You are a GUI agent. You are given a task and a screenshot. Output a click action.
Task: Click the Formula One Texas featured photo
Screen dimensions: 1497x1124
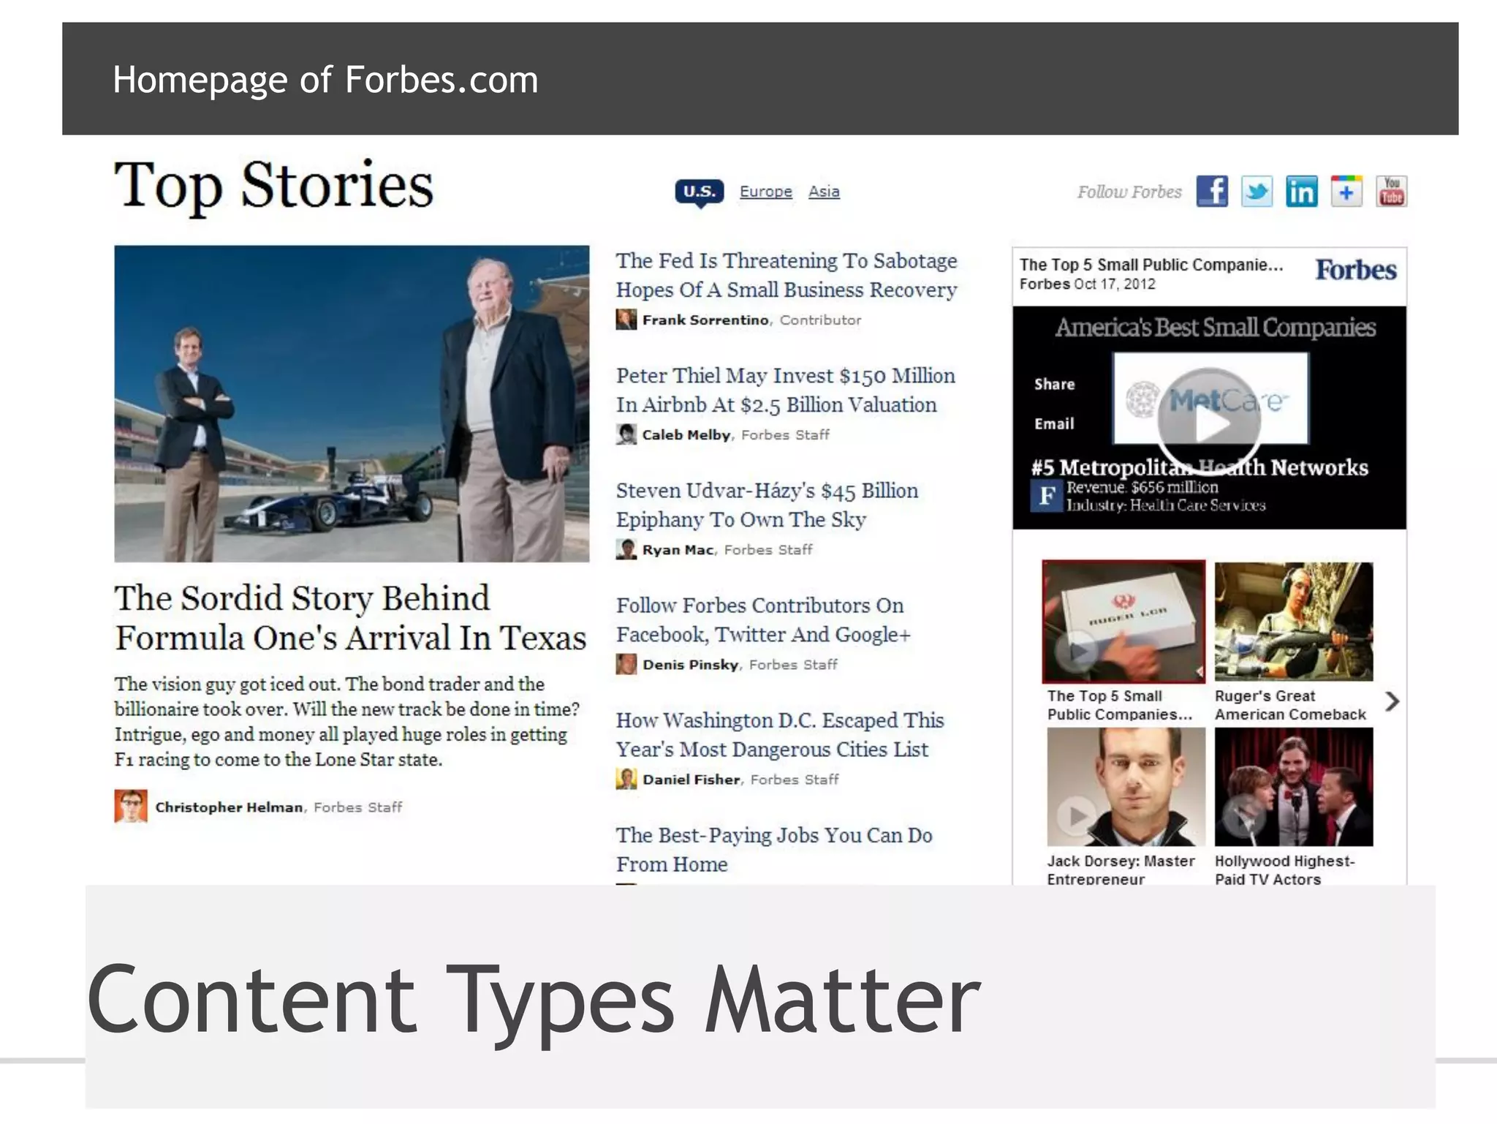click(x=352, y=404)
